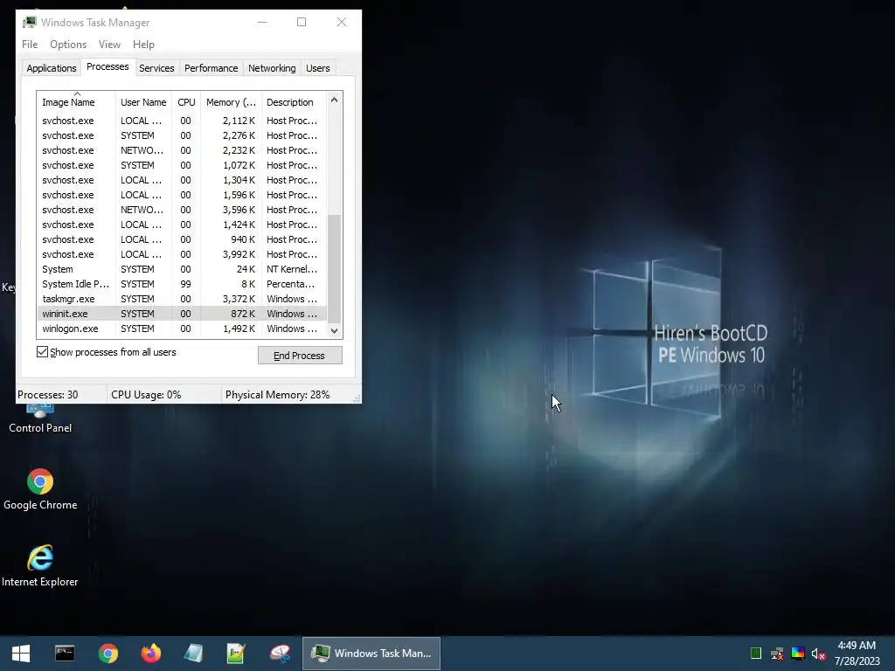The height and width of the screenshot is (671, 895).
Task: Click the Windows Task Manager taskbar button
Action: point(371,654)
